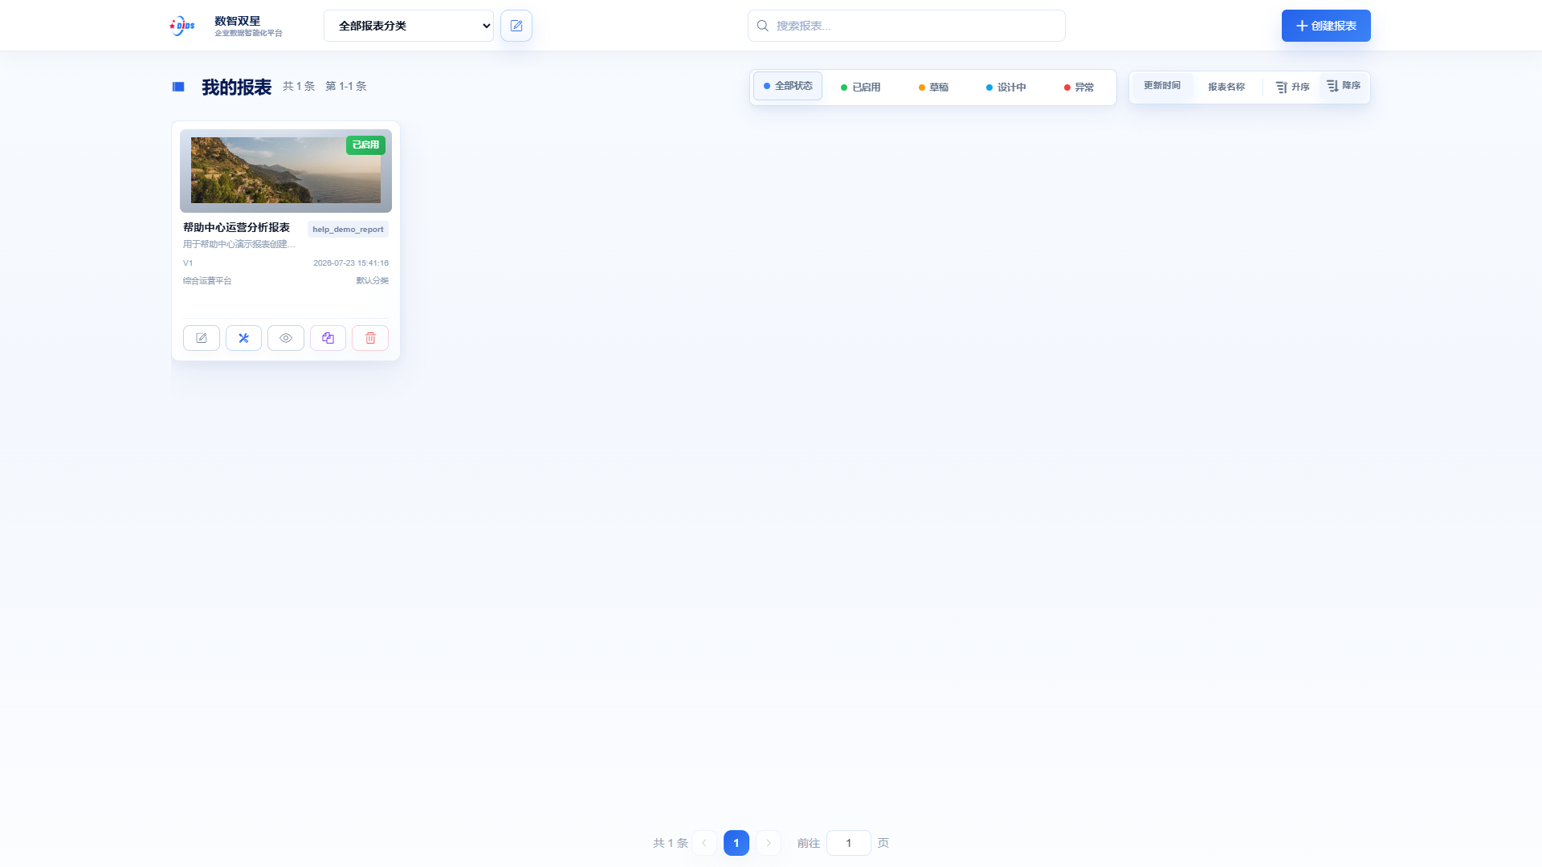The width and height of the screenshot is (1542, 867).
Task: Filter reports by 已启用 status
Action: [x=860, y=88]
